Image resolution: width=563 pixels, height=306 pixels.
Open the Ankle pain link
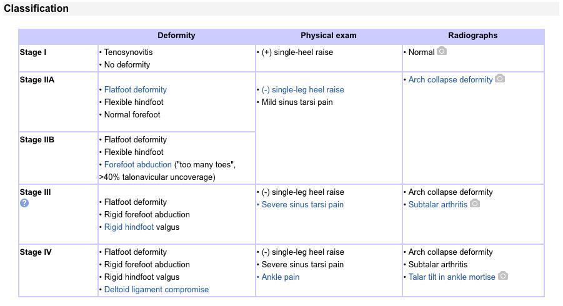pyautogui.click(x=281, y=277)
